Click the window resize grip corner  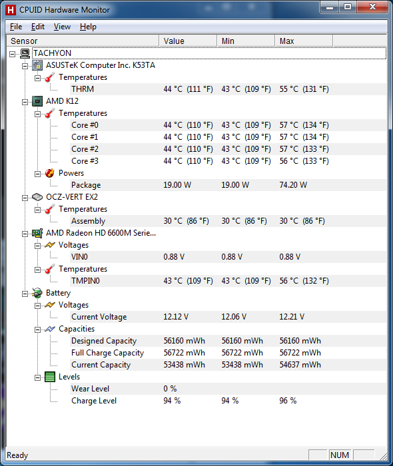[x=383, y=456]
